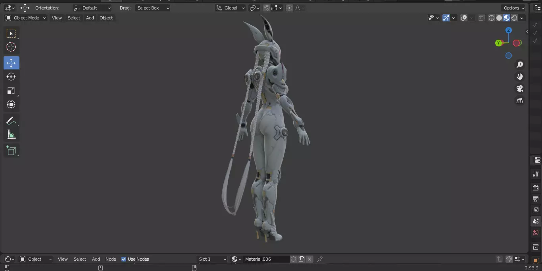Click the viewport zoom magnifier icon
The image size is (542, 271).
point(520,65)
